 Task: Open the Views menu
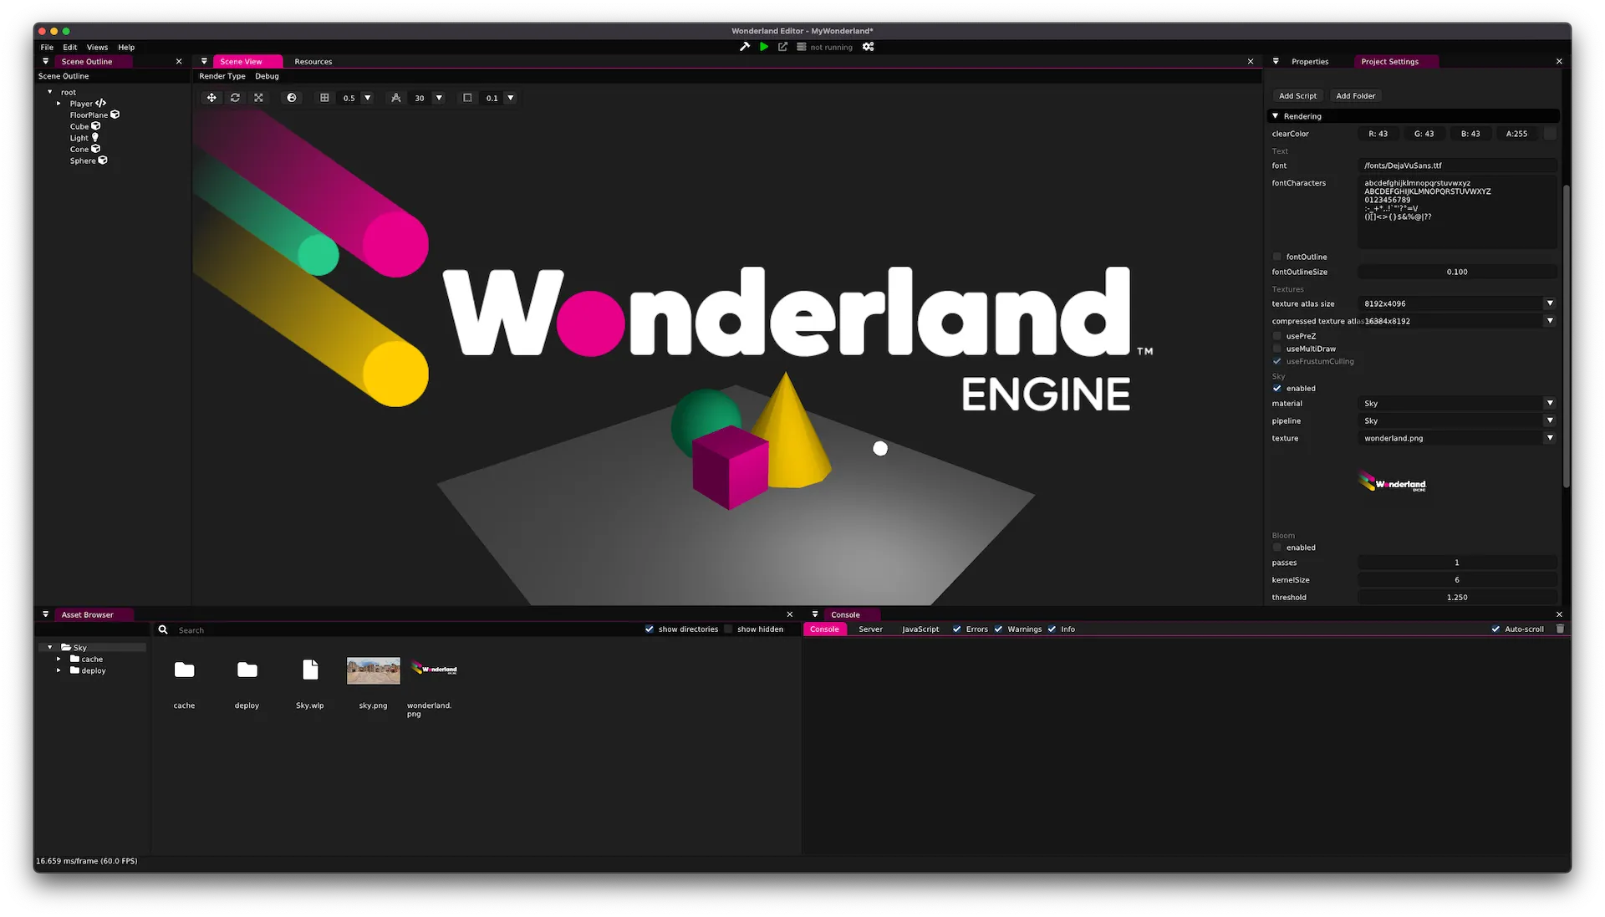pos(97,48)
